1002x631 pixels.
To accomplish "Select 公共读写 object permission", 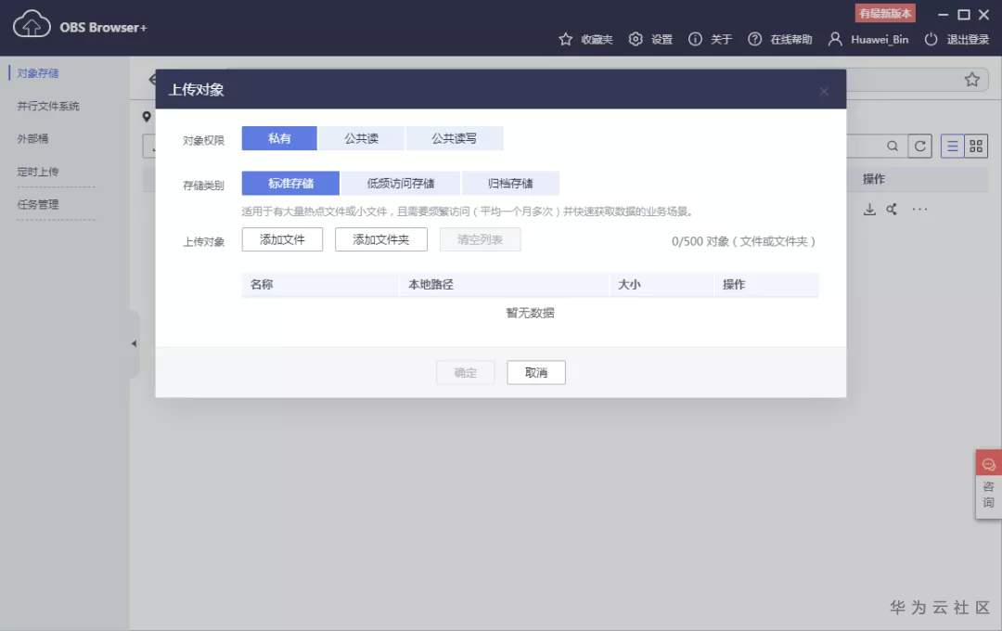I will coord(454,138).
